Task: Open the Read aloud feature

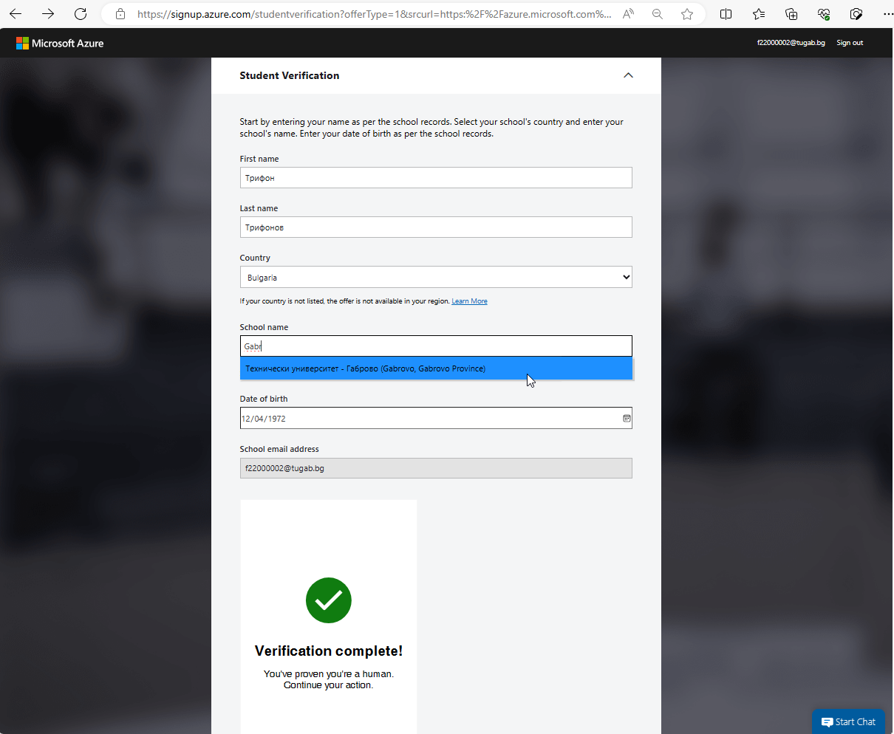Action: pos(629,14)
